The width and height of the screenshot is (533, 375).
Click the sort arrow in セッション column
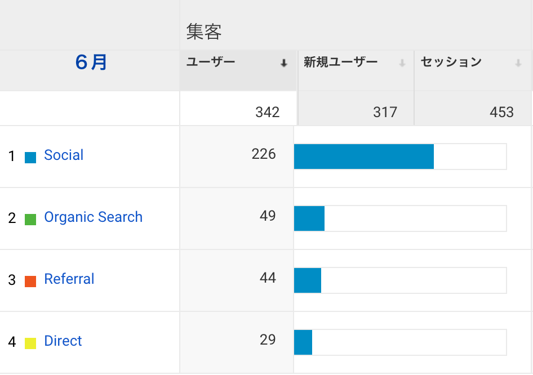pyautogui.click(x=518, y=64)
